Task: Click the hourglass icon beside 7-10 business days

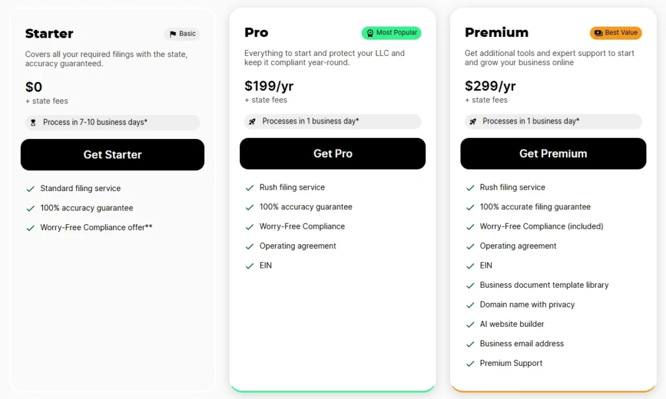Action: 33,123
